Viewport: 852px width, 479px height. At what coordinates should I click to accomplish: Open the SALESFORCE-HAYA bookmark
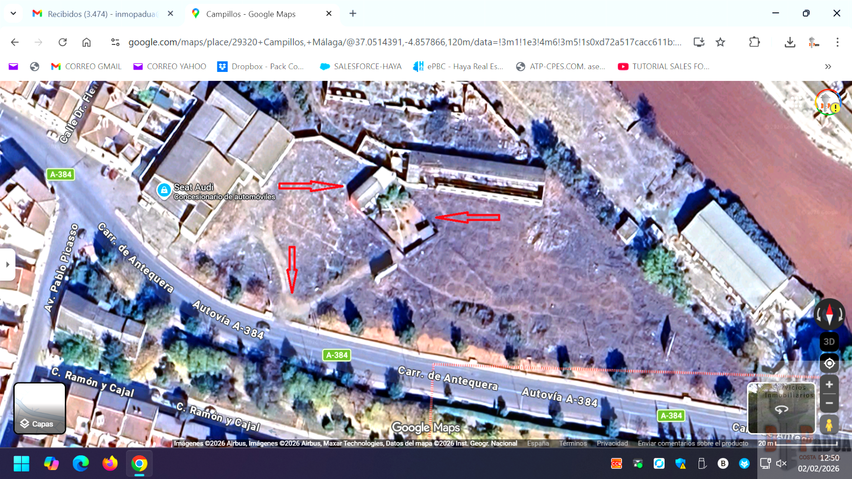coord(361,67)
